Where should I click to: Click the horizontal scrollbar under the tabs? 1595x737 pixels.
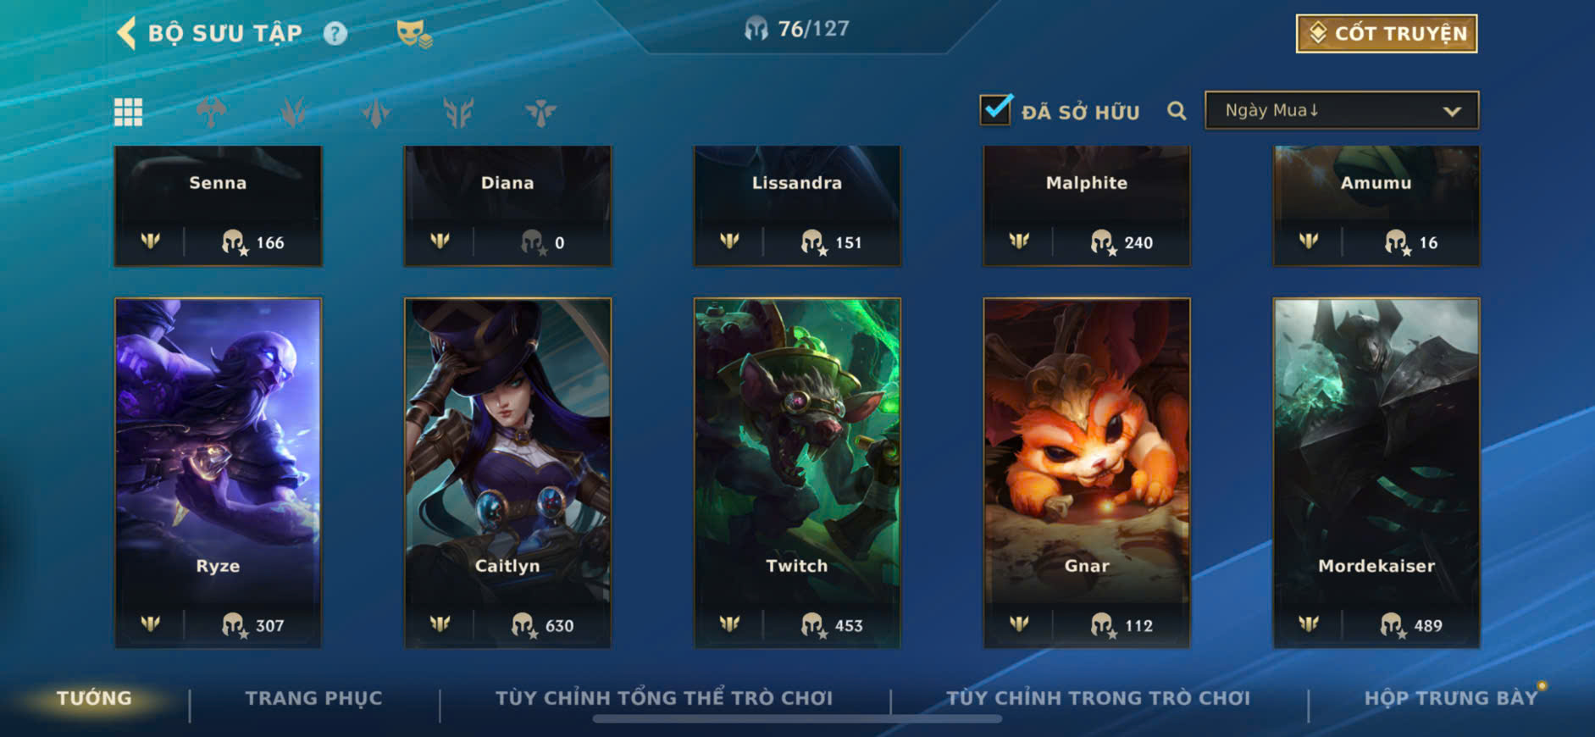coord(797,719)
